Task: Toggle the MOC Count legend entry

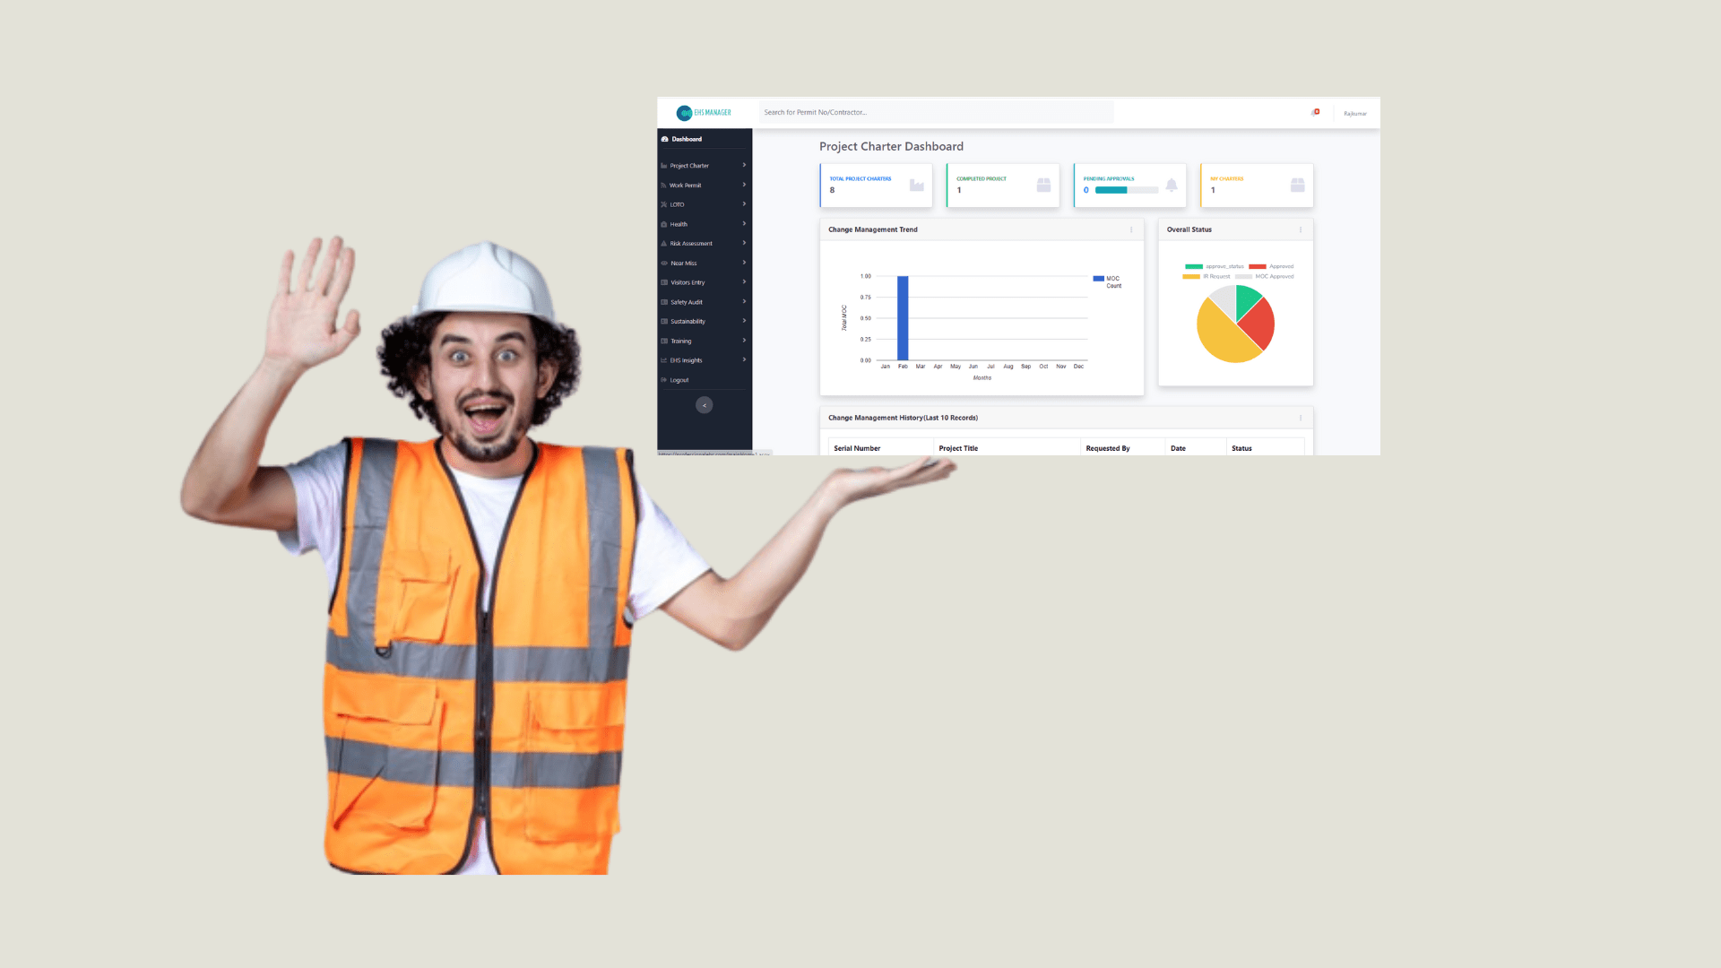Action: pos(1107,281)
